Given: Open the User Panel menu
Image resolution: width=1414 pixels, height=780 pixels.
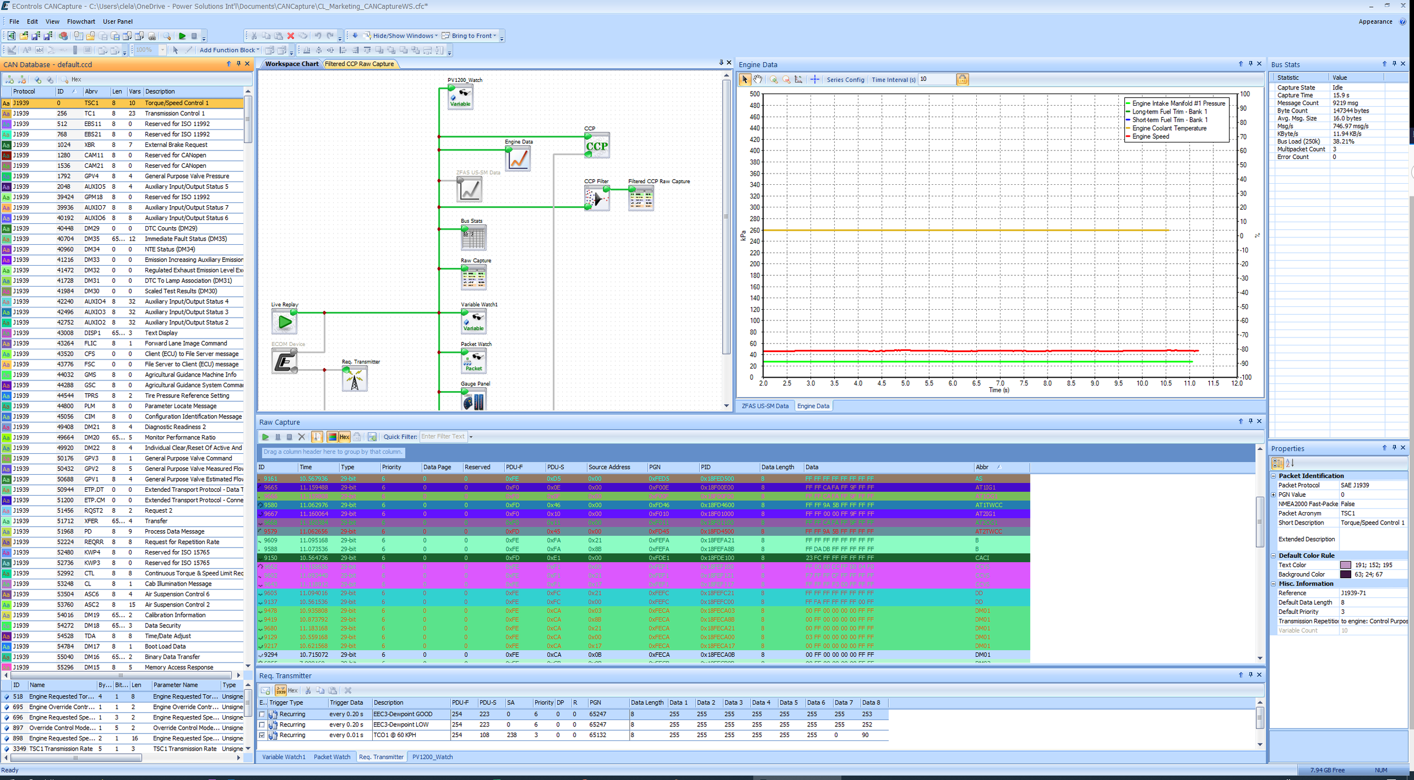Looking at the screenshot, I should tap(118, 21).
